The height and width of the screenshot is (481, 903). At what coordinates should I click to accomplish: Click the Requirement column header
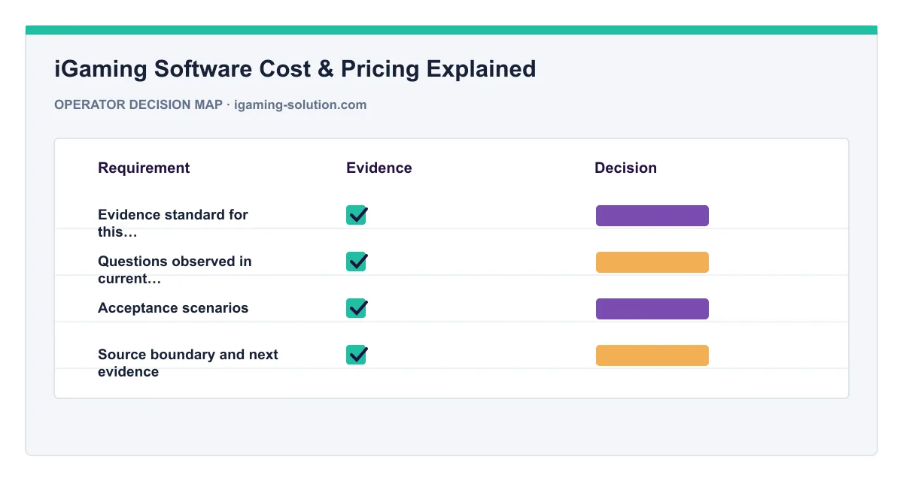(x=144, y=168)
